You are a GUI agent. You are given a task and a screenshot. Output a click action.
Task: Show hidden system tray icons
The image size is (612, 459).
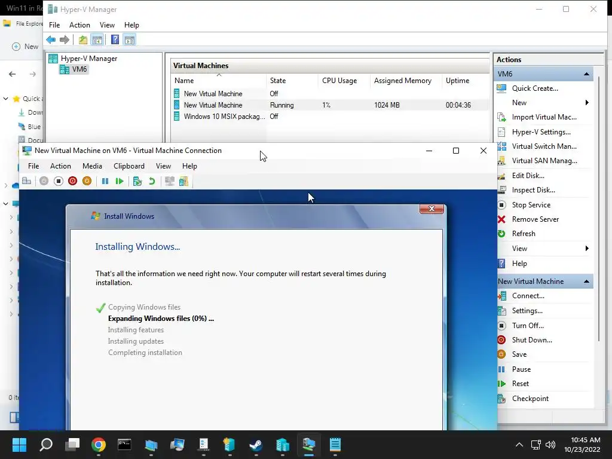[x=519, y=445]
